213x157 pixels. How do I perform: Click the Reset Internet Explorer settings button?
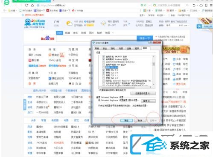coord(148,101)
